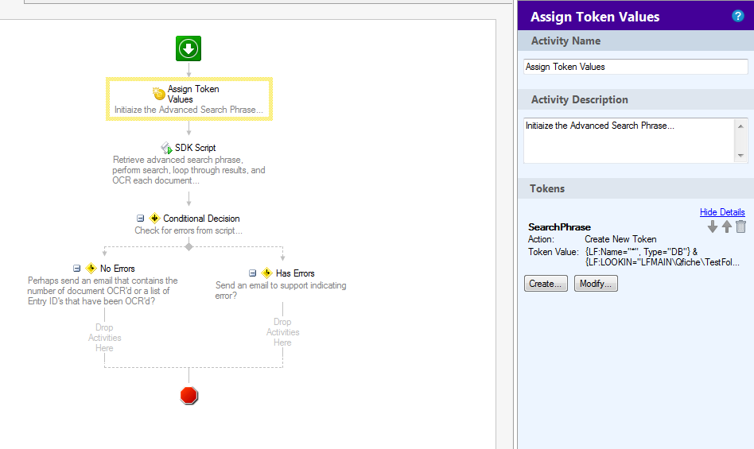The image size is (754, 449).
Task: Open help with the question mark icon
Action: point(737,16)
